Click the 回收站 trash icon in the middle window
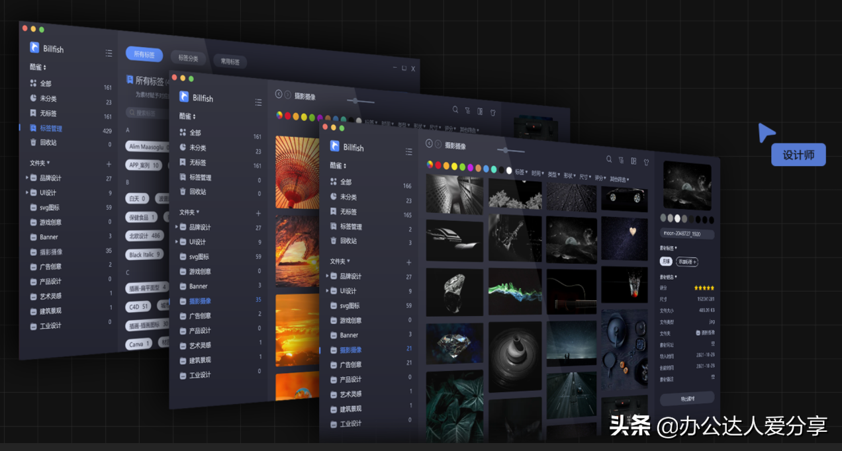This screenshot has width=842, height=451. (183, 191)
